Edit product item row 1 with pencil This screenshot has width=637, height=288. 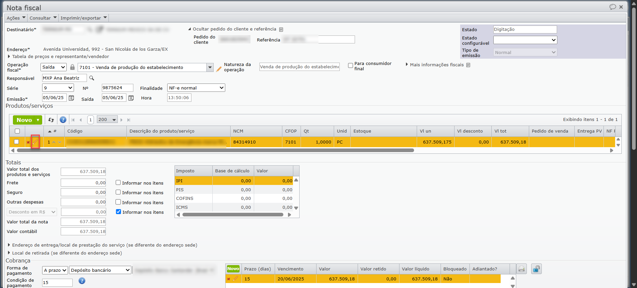point(35,142)
